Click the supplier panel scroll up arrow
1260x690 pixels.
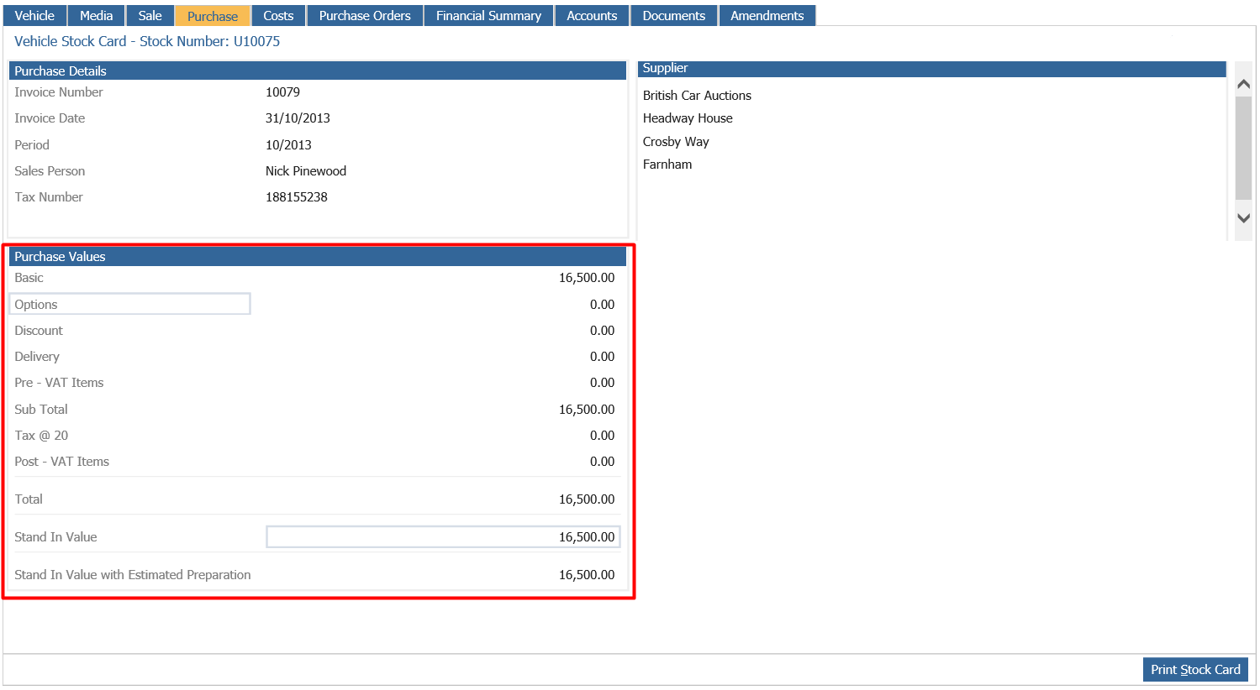point(1244,84)
